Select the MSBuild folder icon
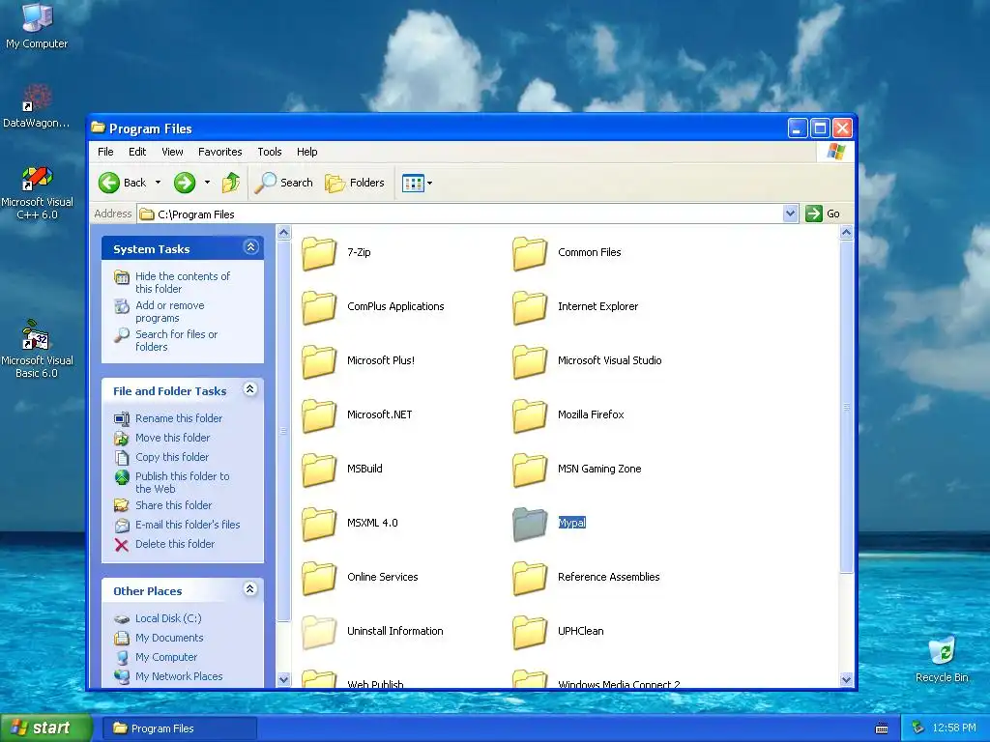 tap(319, 470)
